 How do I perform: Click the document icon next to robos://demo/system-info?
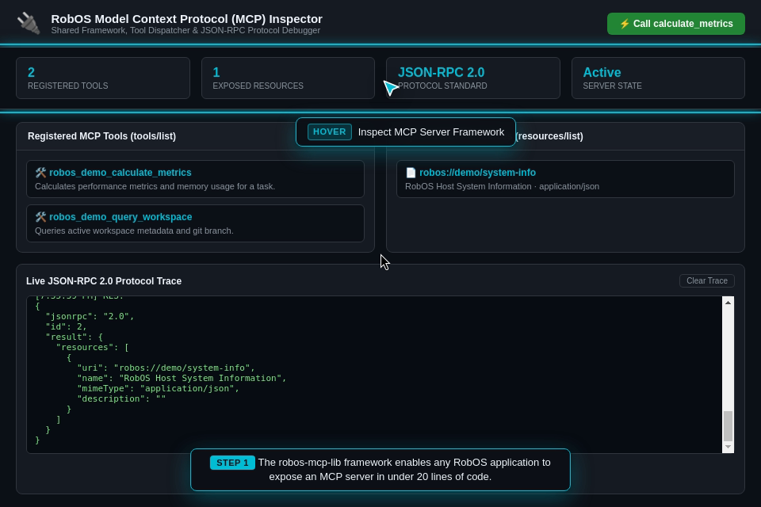tap(411, 173)
